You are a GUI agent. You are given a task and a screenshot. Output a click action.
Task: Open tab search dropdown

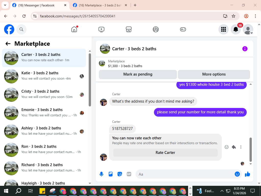[x=5, y=5]
